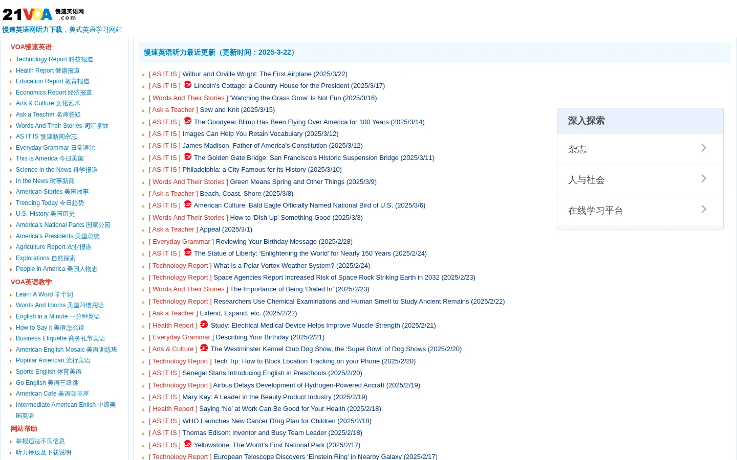Open James Madison article
The height and width of the screenshot is (460, 737).
coord(272,146)
